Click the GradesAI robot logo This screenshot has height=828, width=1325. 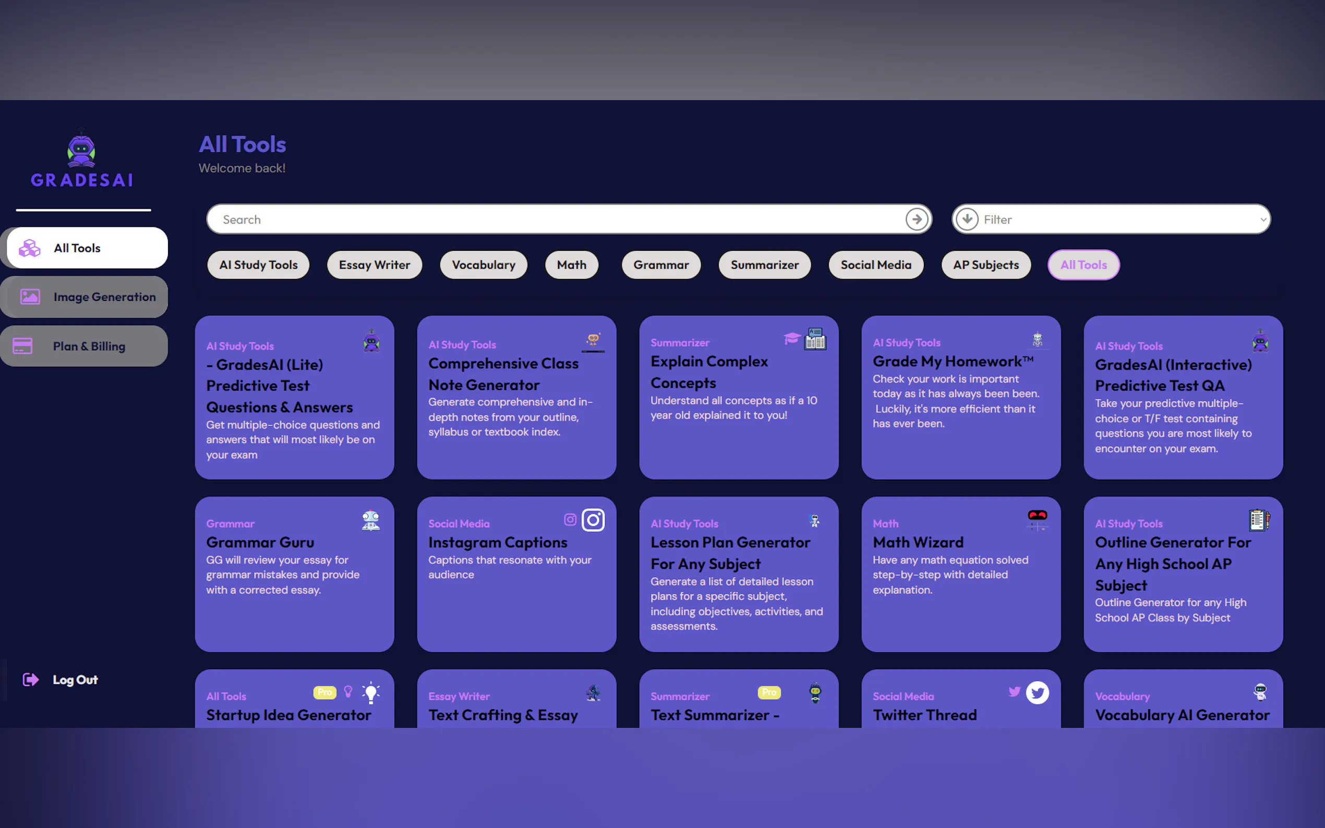(x=81, y=150)
